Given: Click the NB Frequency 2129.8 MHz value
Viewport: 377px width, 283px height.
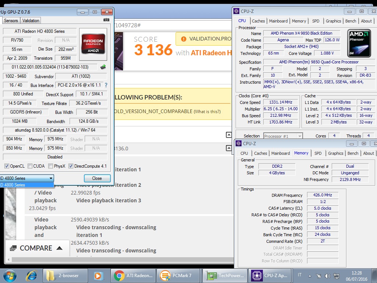Looking at the screenshot, I should [350, 179].
